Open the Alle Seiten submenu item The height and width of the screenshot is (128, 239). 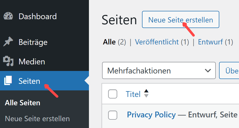(22, 103)
